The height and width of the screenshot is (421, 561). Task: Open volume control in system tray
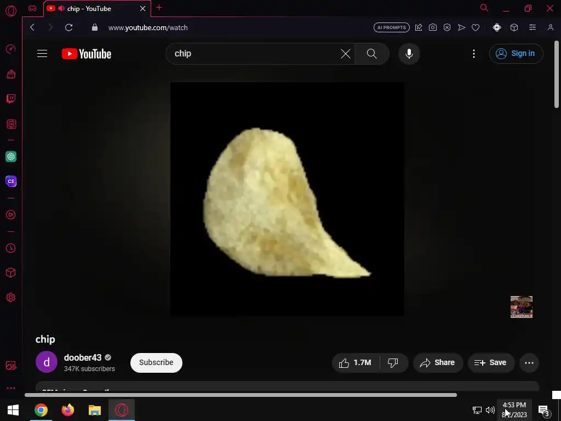pos(490,410)
